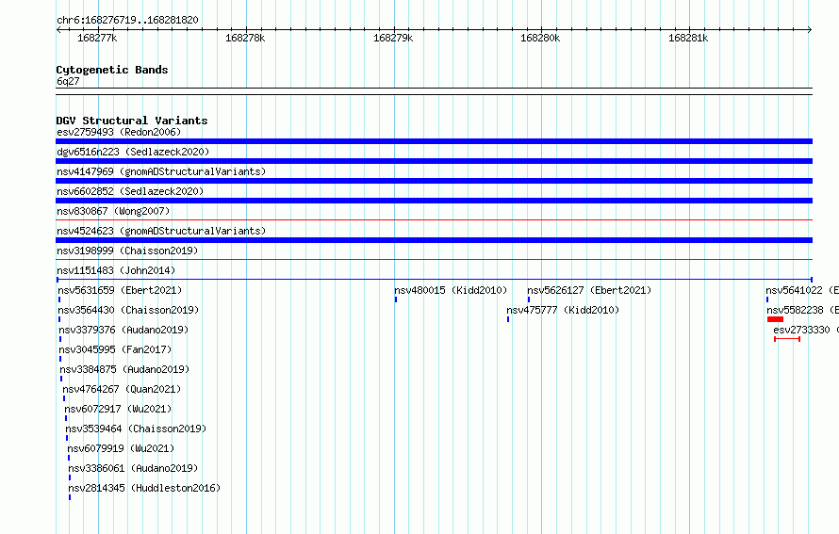Click nsv4764267 (Quan2021) label
The image size is (839, 534).
(x=122, y=389)
